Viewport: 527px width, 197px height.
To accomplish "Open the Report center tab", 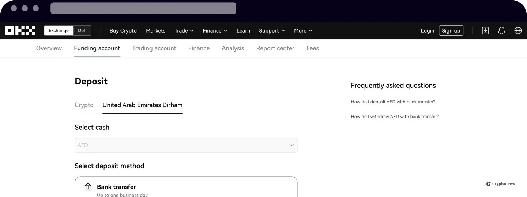I will [x=275, y=48].
